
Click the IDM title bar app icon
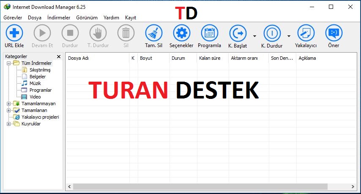click(x=7, y=7)
